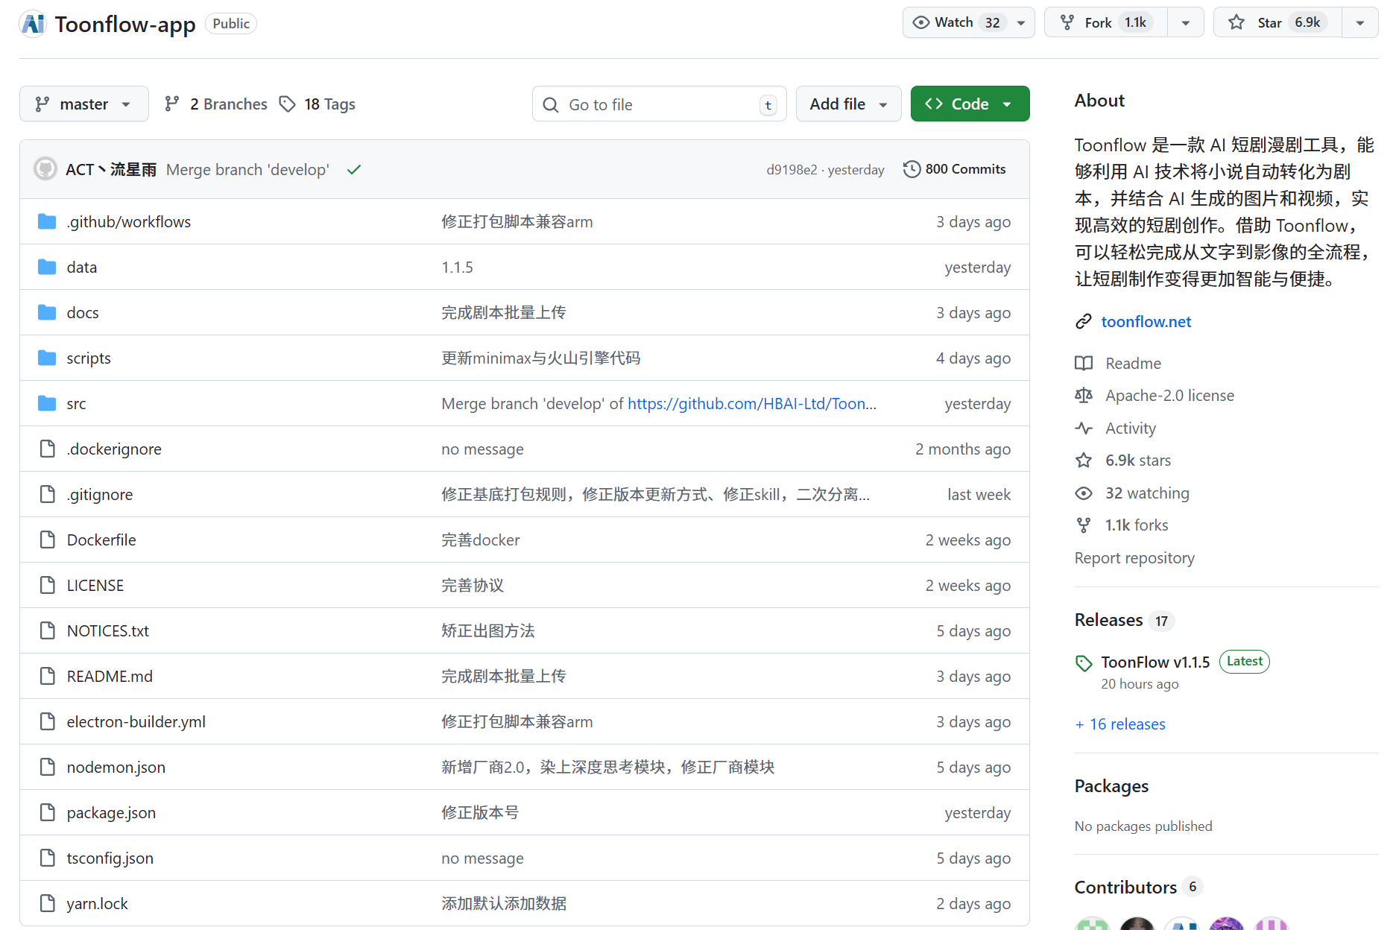Open the green Code dropdown

coord(970,104)
